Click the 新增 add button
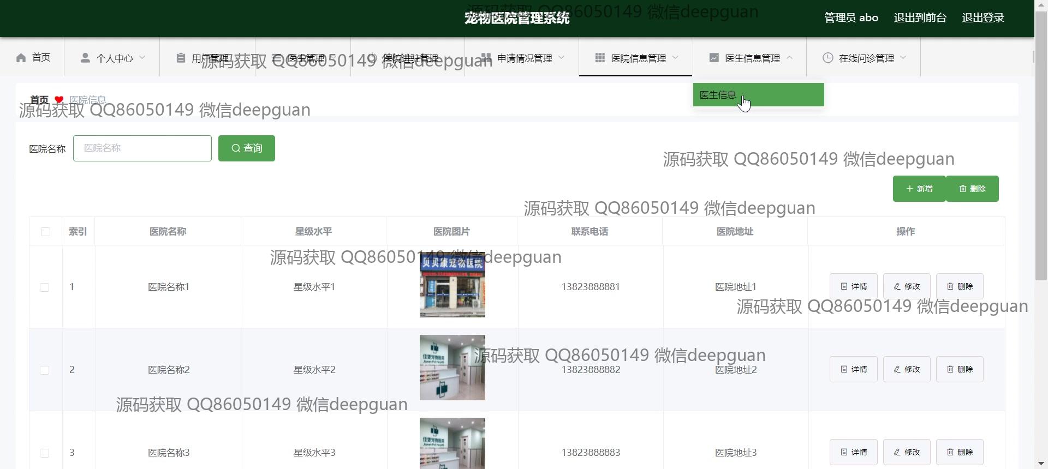 pos(919,189)
